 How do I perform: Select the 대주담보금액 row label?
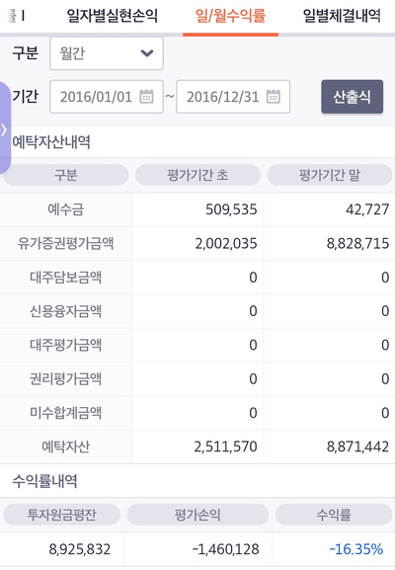pos(66,278)
